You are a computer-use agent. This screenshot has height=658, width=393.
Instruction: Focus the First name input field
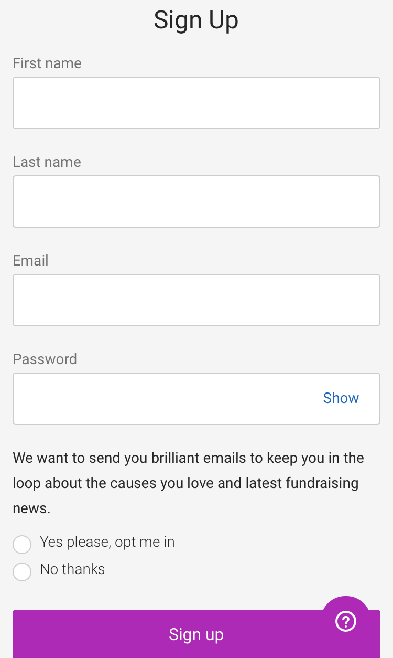(196, 103)
